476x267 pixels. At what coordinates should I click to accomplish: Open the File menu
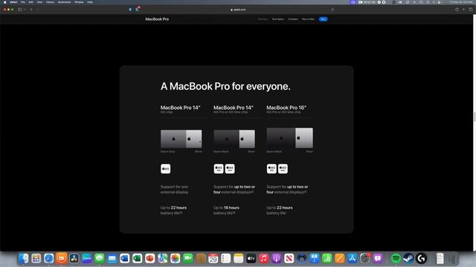(x=23, y=2)
